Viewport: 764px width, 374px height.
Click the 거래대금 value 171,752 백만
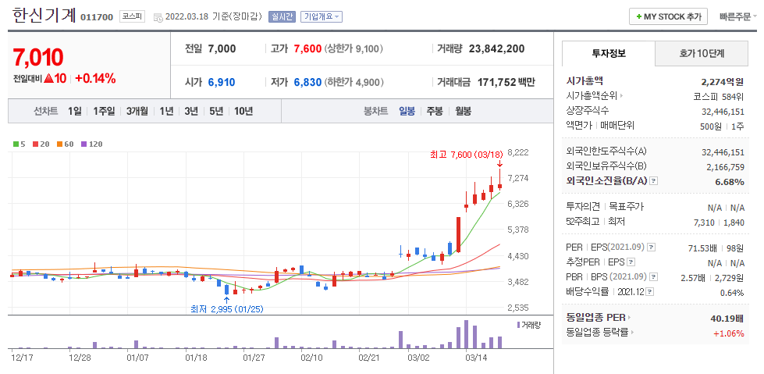[x=506, y=82]
